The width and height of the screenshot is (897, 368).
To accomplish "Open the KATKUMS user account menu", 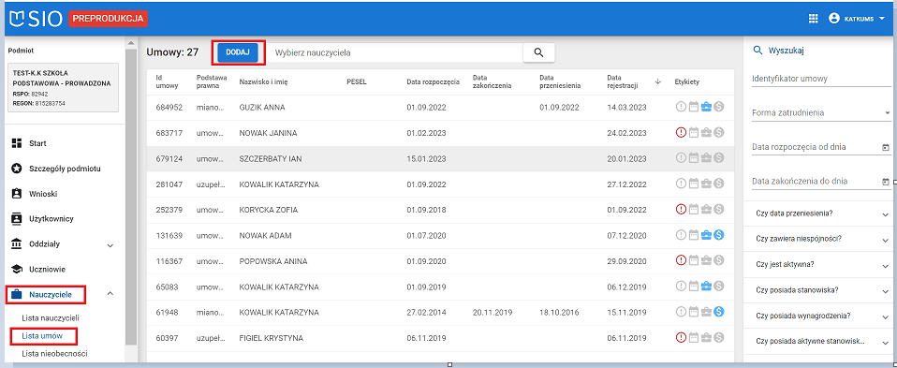I will coord(857,19).
